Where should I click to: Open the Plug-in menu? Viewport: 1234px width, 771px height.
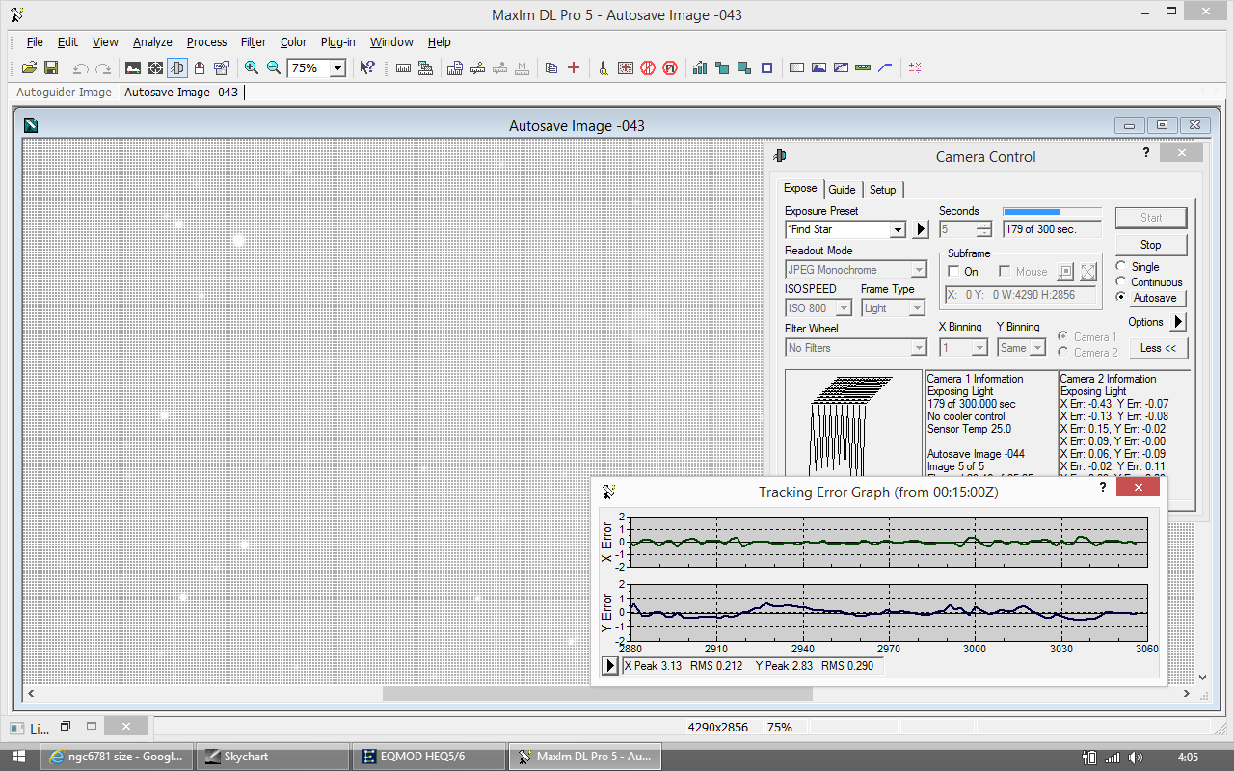(x=337, y=42)
